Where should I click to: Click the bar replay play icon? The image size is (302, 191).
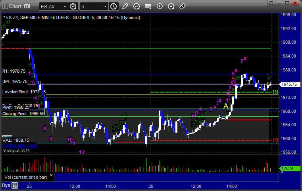[160, 6]
